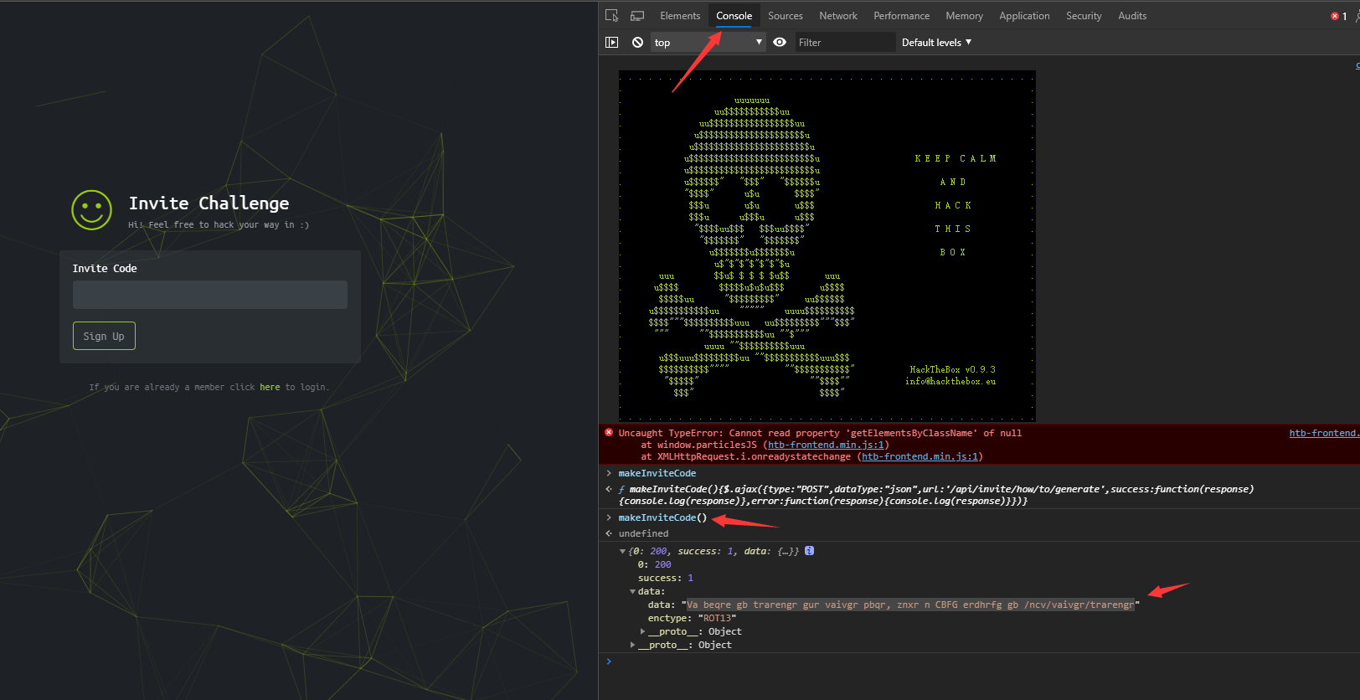Activate the inspect element picker icon
The image size is (1360, 700).
click(612, 16)
